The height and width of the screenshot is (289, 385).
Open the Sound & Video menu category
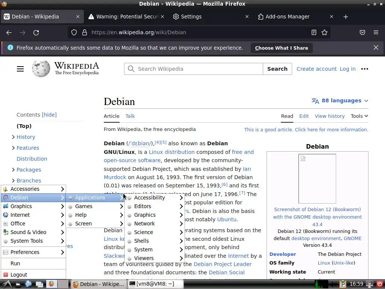coord(33,232)
